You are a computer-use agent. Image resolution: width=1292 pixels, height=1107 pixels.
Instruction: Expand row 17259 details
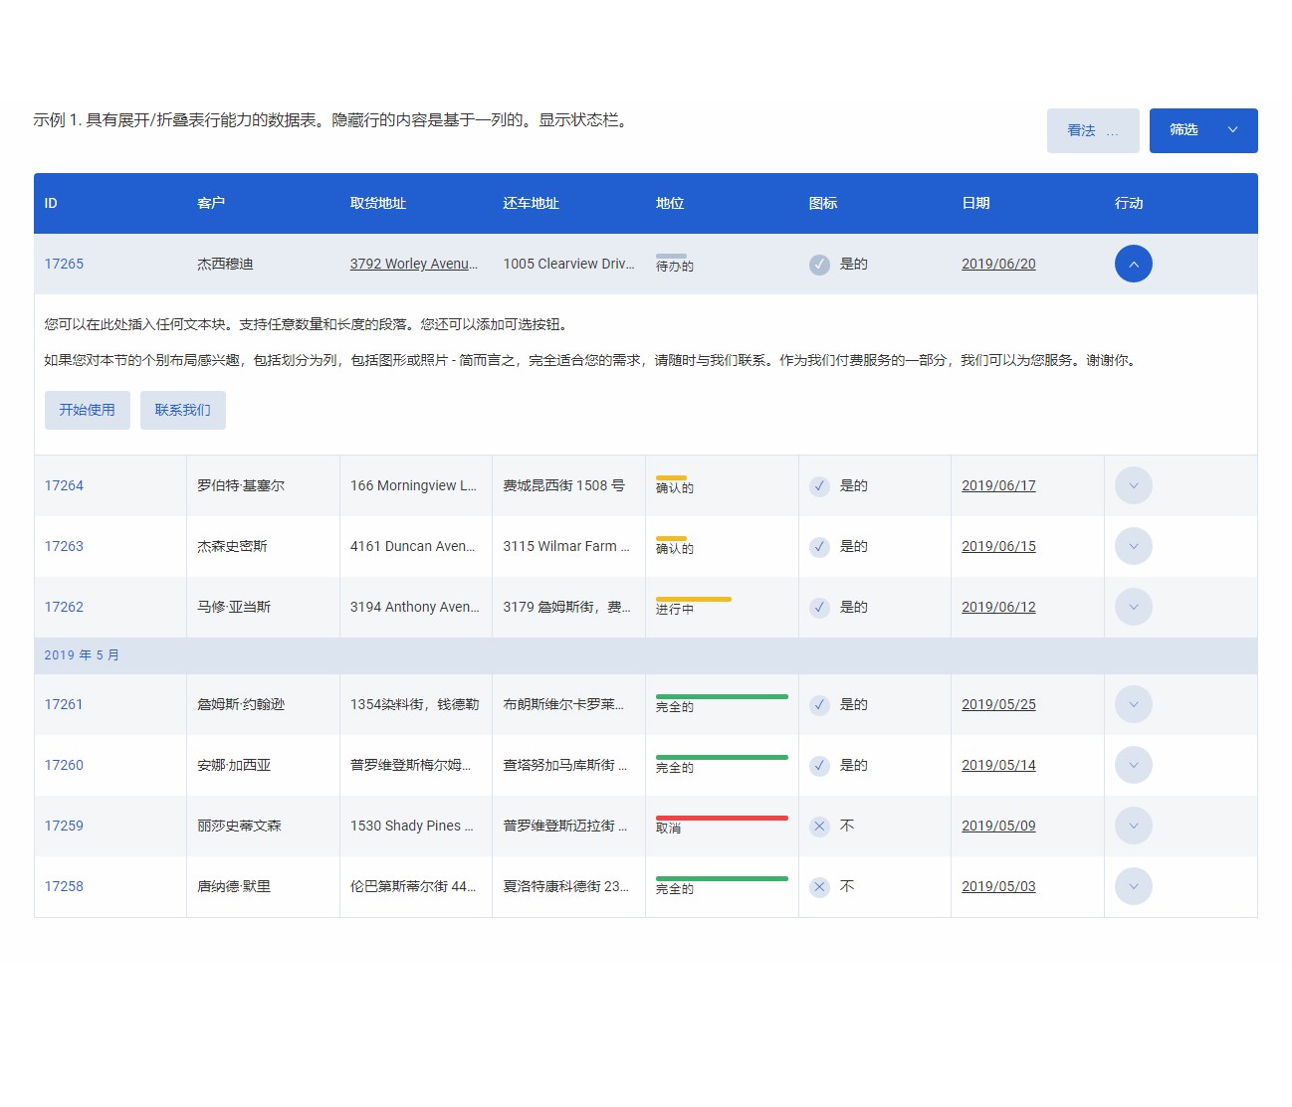coord(1133,826)
